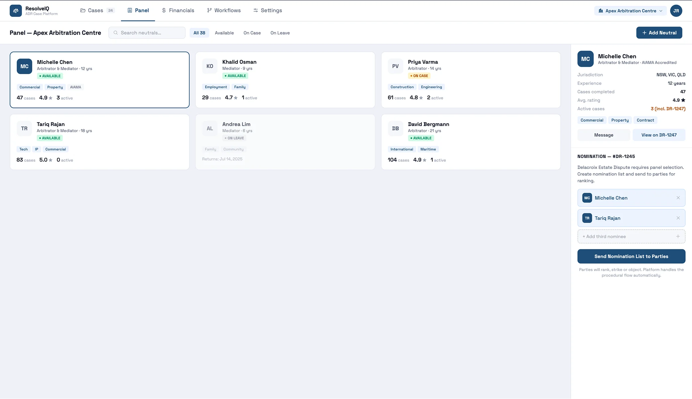Click the Add Neutral button
Viewport: 692px width, 399px height.
coord(659,33)
